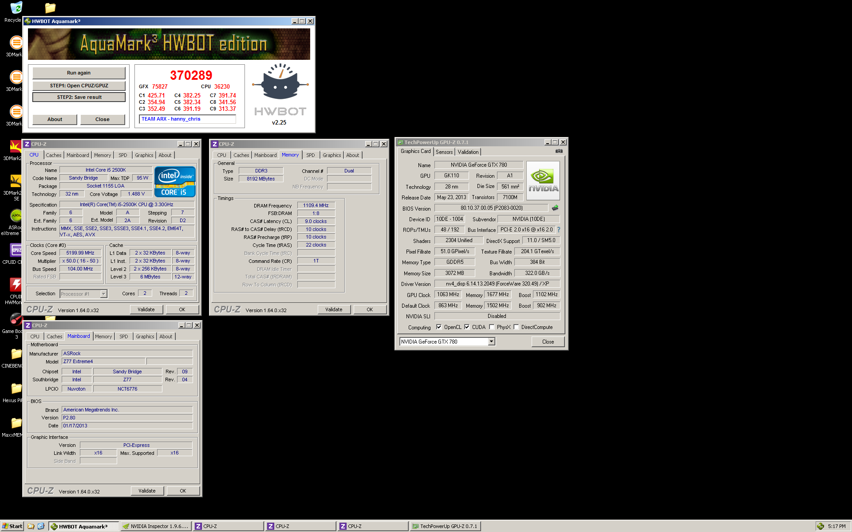Toggle the PhysX checkbox in GPU-Z
Screen dimensions: 852x532
pos(492,327)
